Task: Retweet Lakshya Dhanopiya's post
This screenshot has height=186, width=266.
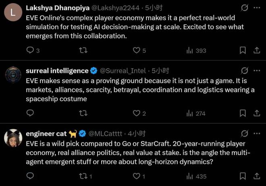Action: 83,50
